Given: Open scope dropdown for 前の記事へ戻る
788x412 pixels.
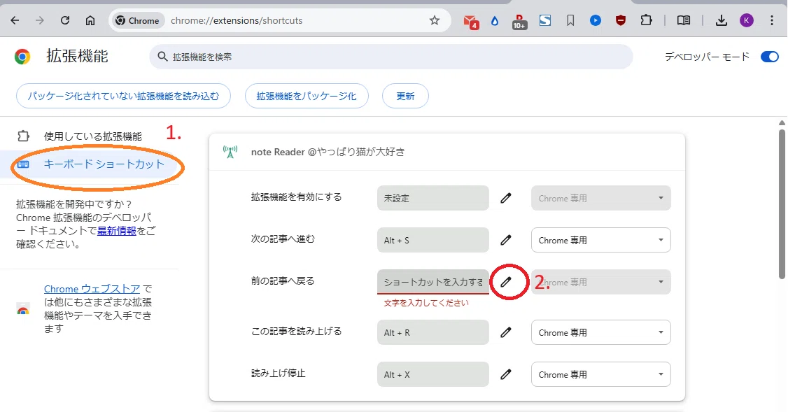Looking at the screenshot, I should click(x=600, y=282).
